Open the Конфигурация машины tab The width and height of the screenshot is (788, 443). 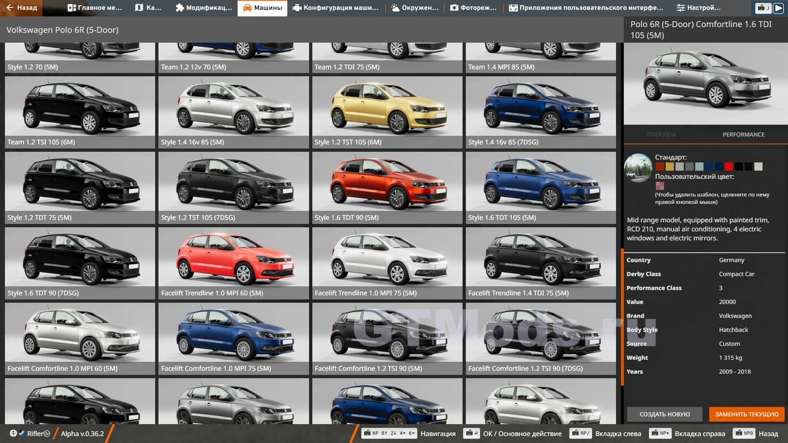pyautogui.click(x=335, y=8)
